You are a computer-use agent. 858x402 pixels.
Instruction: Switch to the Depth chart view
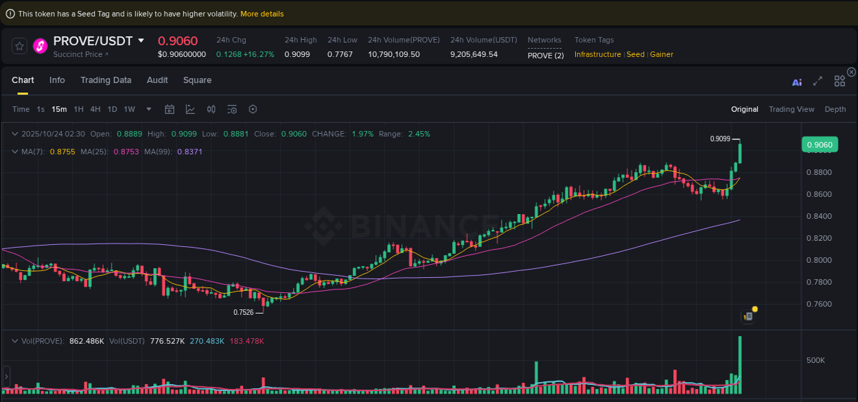[x=835, y=109]
